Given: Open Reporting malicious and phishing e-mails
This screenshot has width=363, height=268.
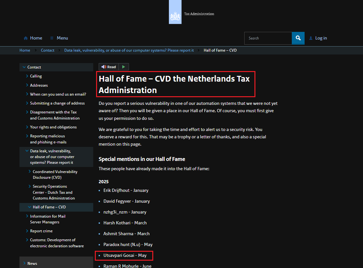Looking at the screenshot, I should point(48,139).
